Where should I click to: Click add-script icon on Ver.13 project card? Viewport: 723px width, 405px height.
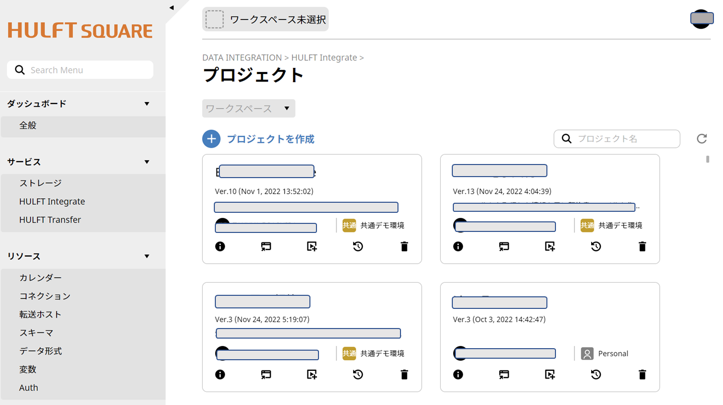pos(550,247)
